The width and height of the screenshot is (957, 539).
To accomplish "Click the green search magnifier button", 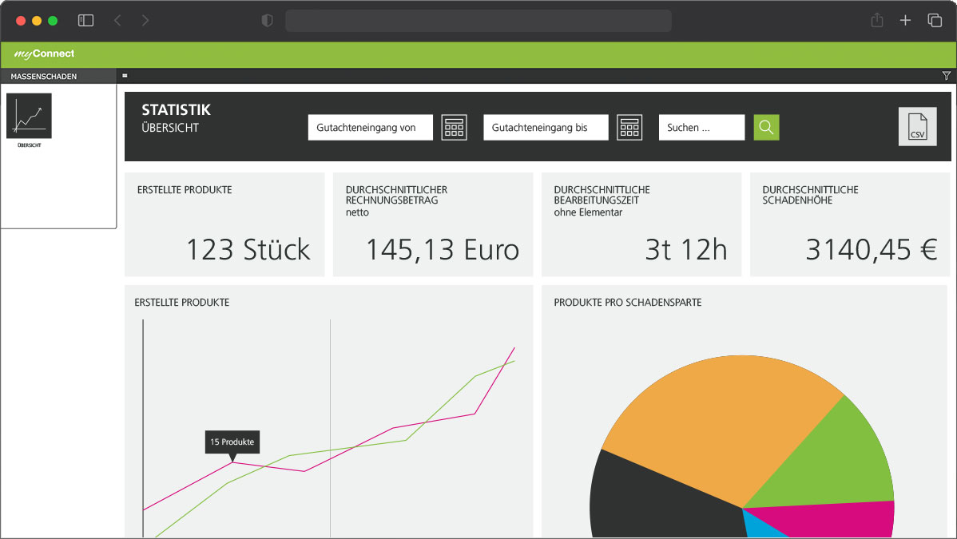I will click(766, 128).
